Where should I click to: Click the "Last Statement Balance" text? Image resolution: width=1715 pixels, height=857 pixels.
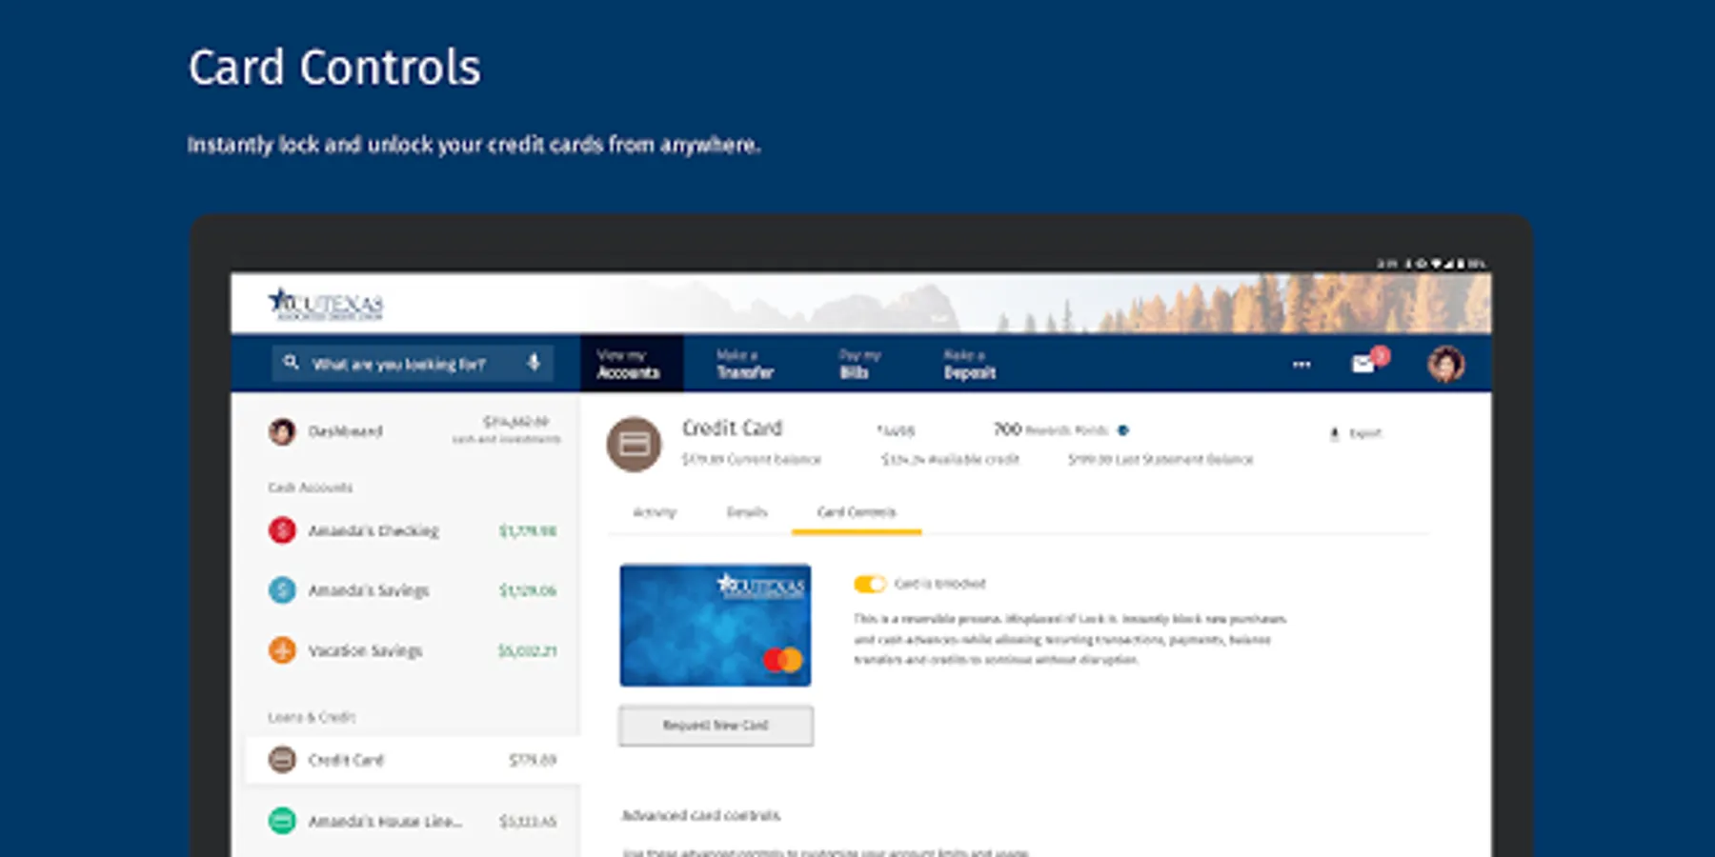(x=1182, y=459)
